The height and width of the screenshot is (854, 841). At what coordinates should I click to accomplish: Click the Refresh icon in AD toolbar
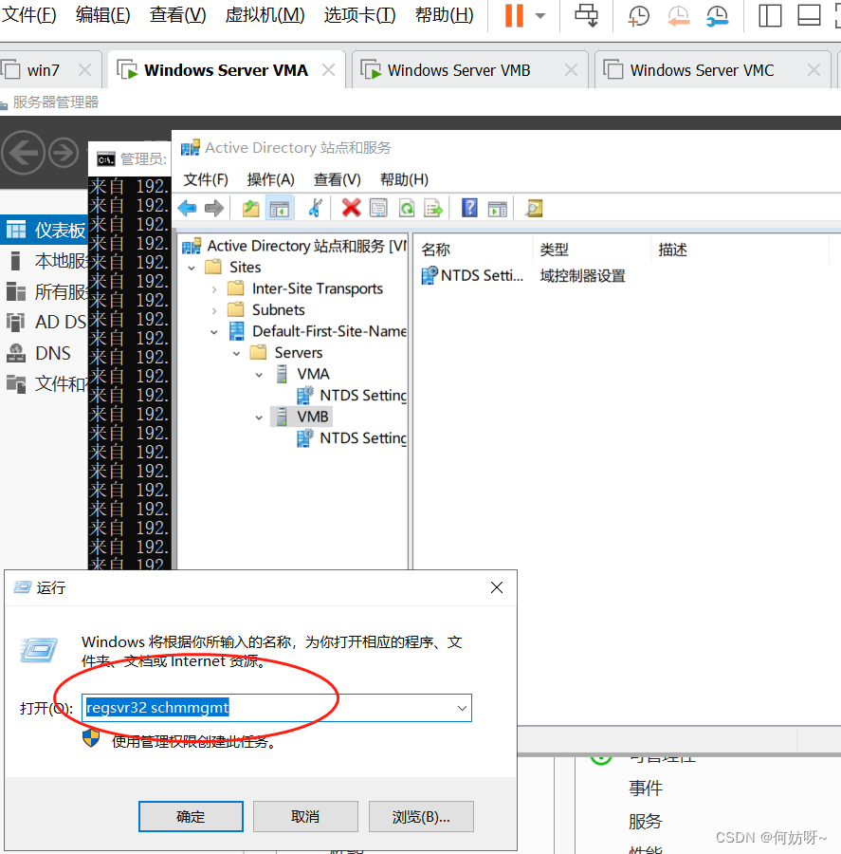tap(406, 208)
